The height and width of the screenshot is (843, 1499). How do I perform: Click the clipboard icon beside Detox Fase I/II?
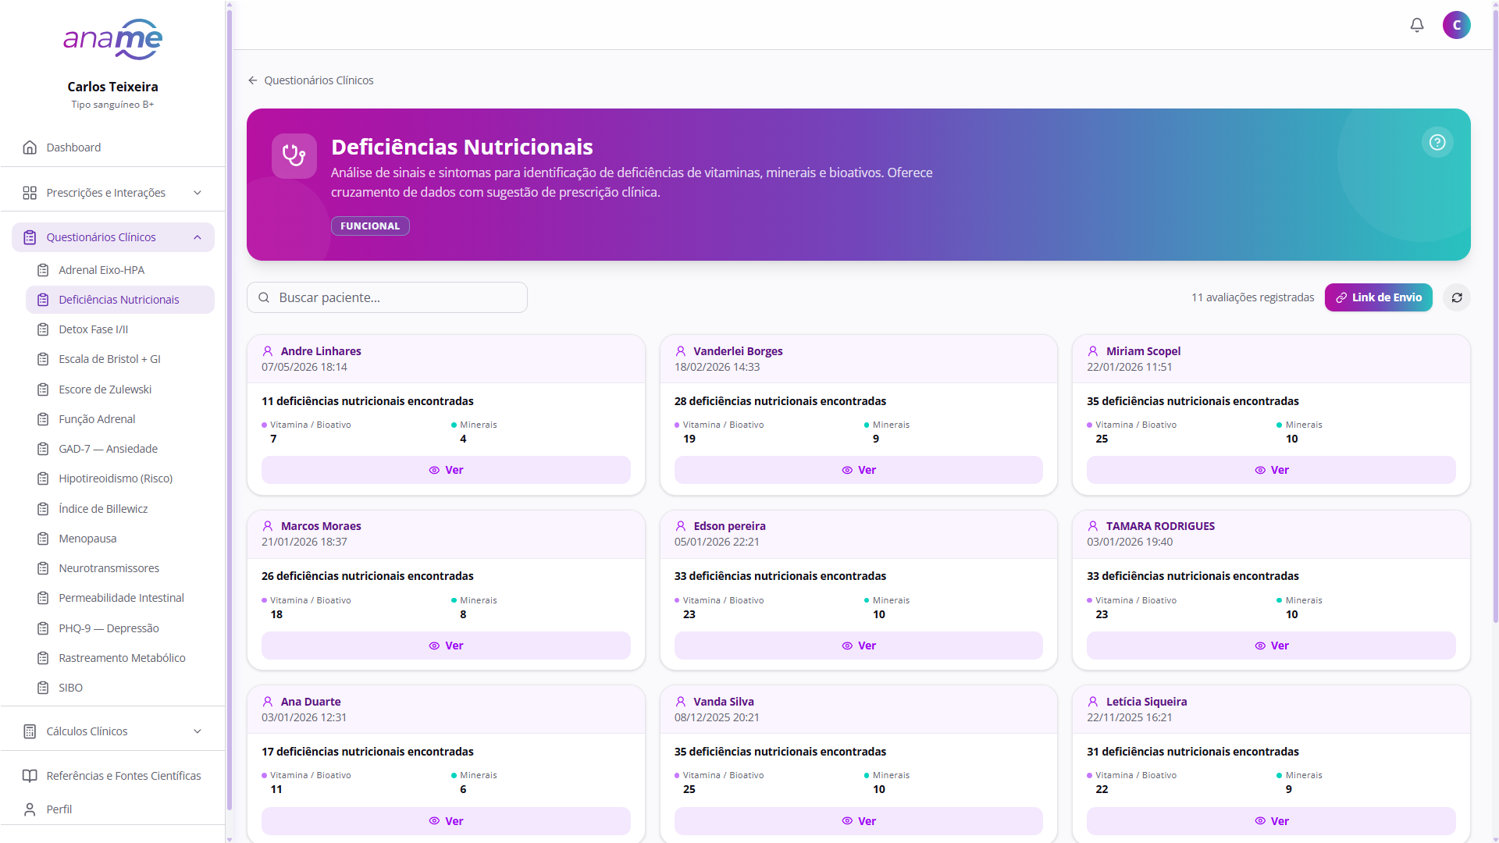(x=43, y=329)
